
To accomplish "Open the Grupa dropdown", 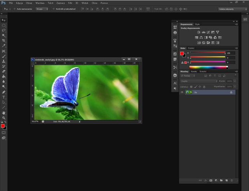I will coord(42,9).
